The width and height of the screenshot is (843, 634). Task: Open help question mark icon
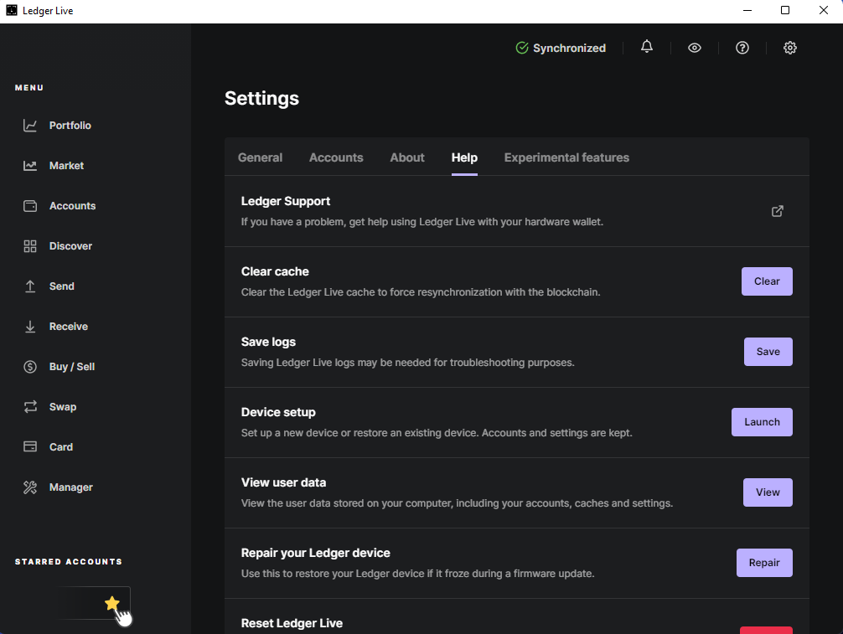pyautogui.click(x=742, y=48)
